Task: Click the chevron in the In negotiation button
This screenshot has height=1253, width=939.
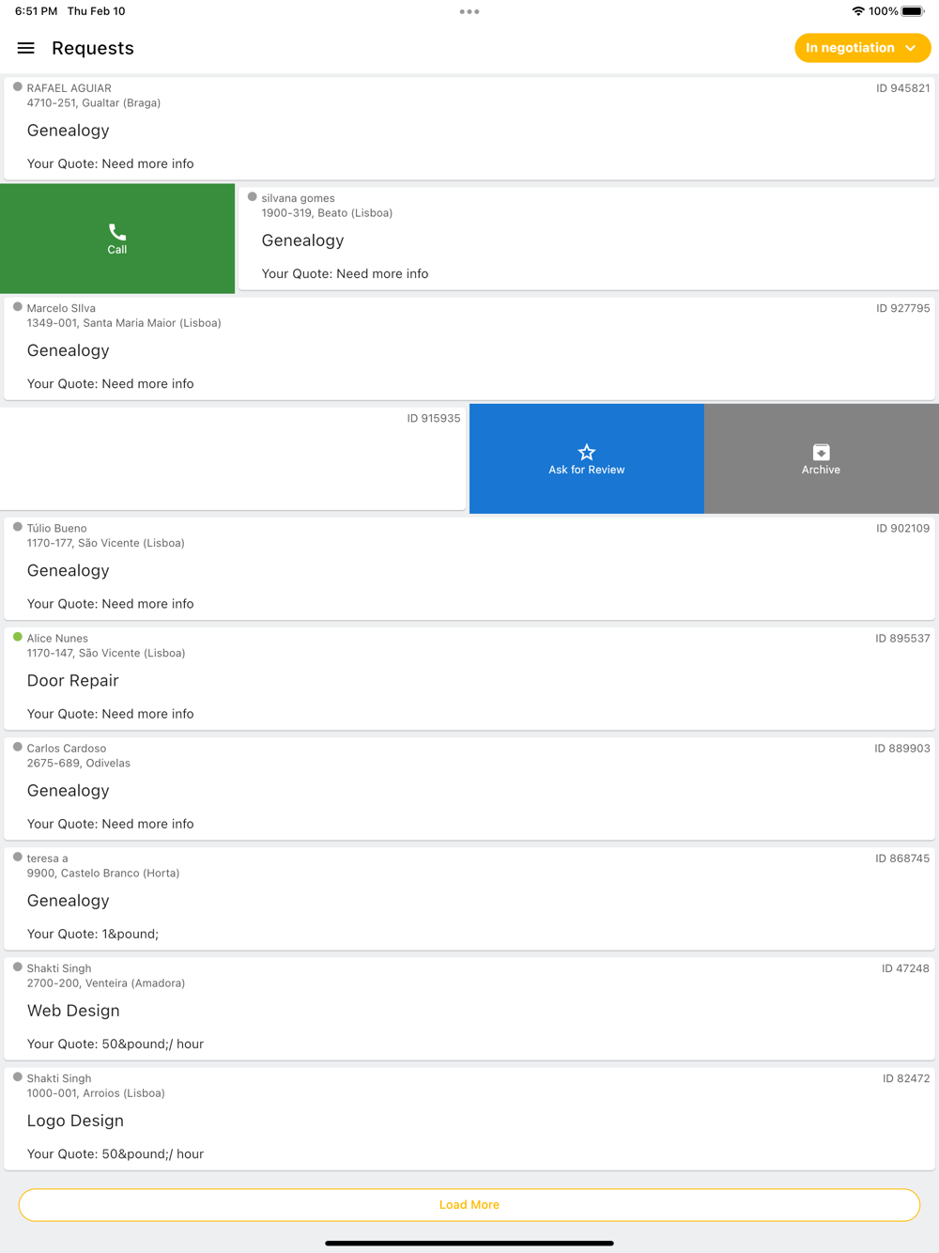Action: (910, 48)
